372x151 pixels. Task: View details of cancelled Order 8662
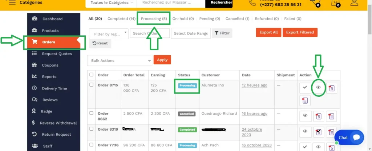point(305,116)
